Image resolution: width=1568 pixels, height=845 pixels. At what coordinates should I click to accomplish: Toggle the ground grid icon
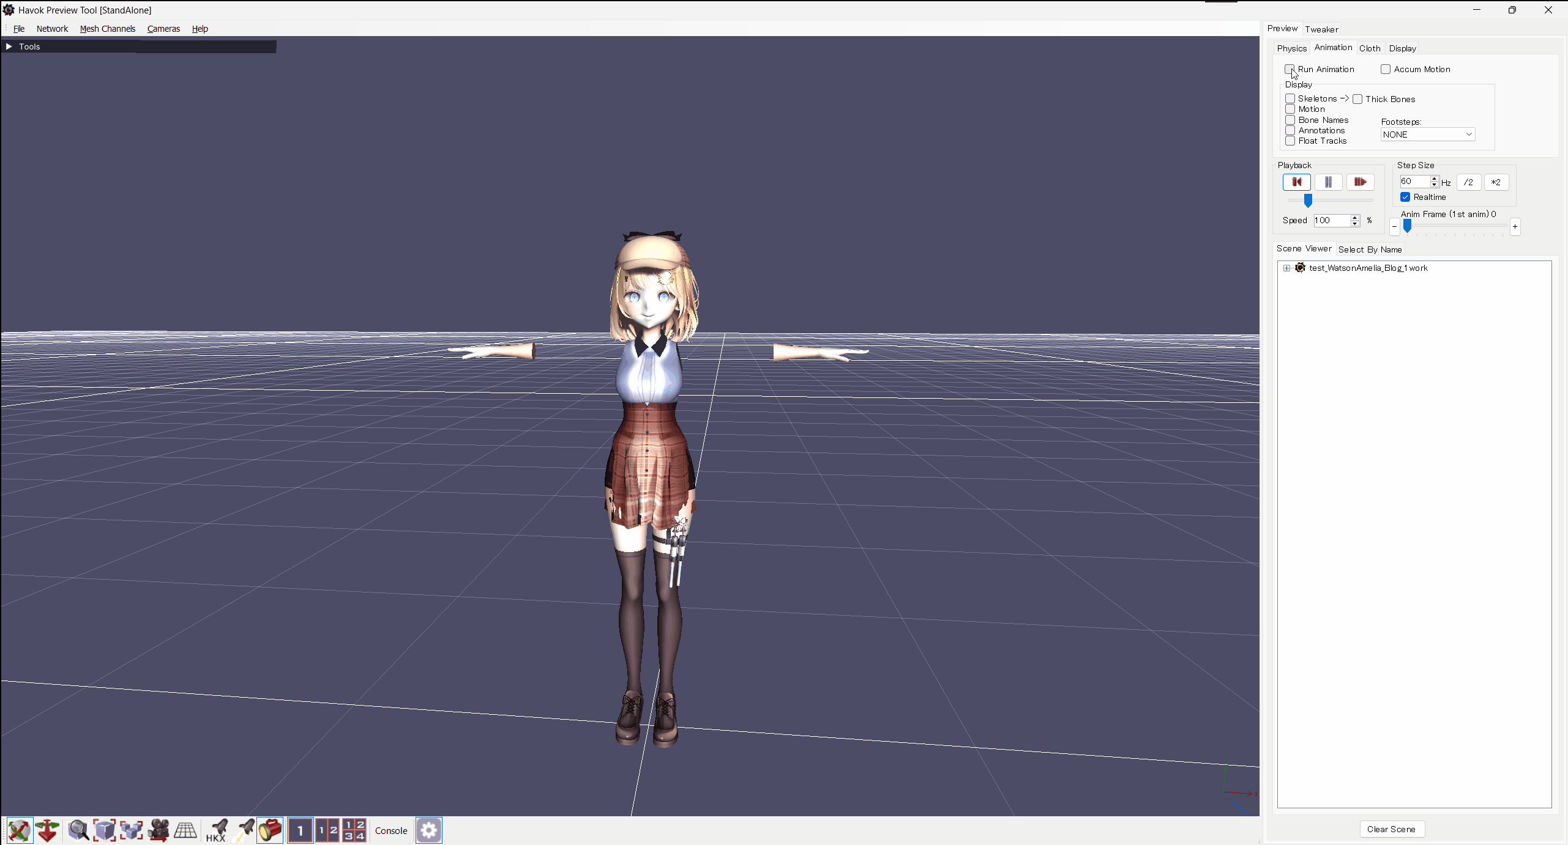185,830
